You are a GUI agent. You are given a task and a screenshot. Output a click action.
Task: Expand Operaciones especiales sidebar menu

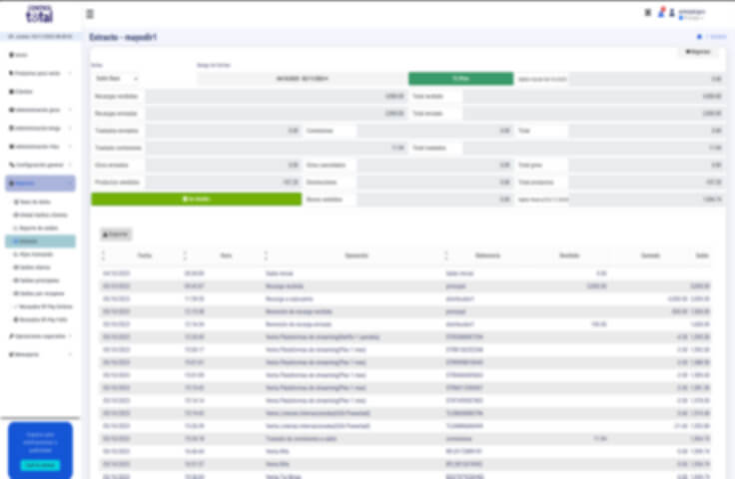40,336
